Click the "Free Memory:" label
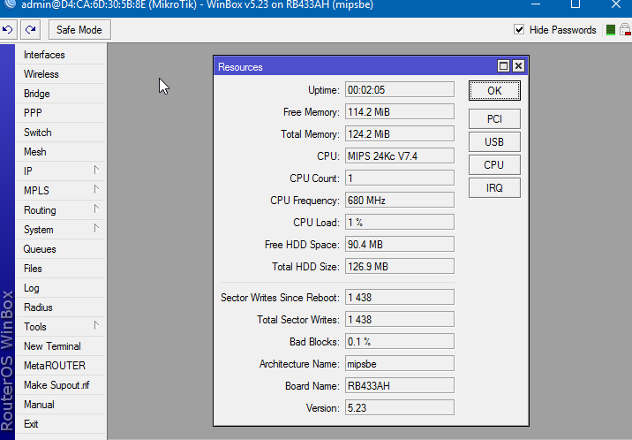The width and height of the screenshot is (632, 440). (312, 112)
